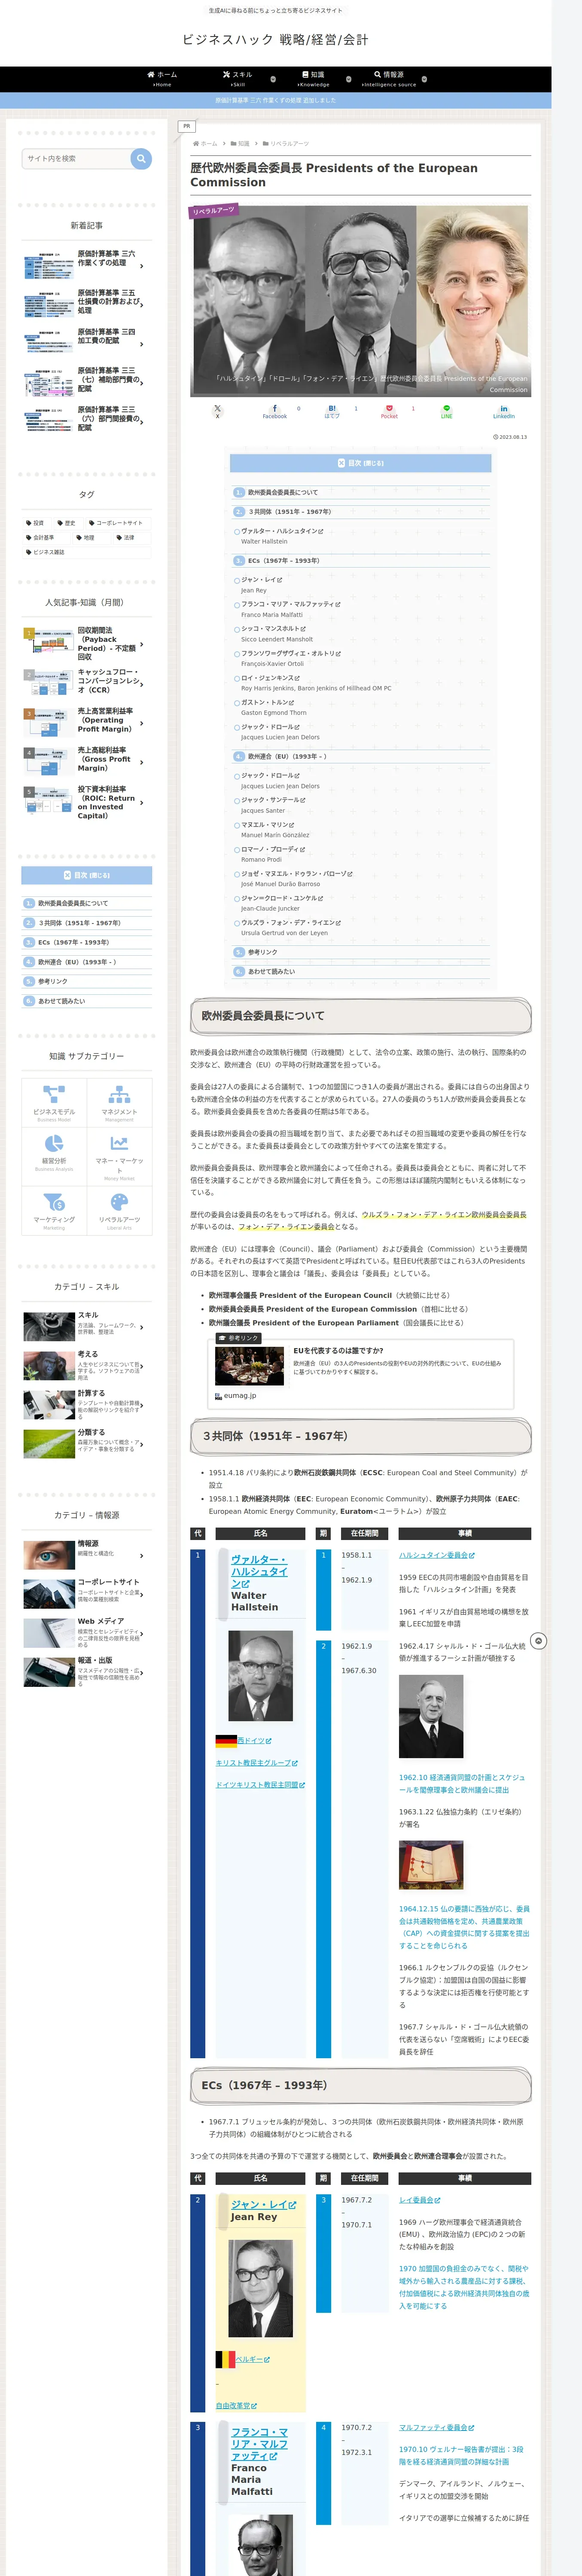Open スキル in the top navigation

(x=238, y=79)
